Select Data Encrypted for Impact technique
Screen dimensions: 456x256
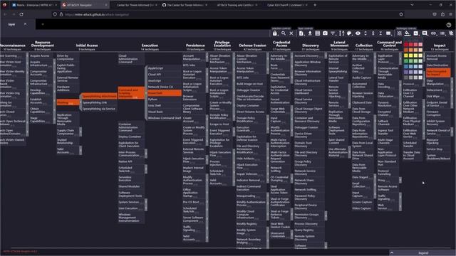tap(438, 73)
